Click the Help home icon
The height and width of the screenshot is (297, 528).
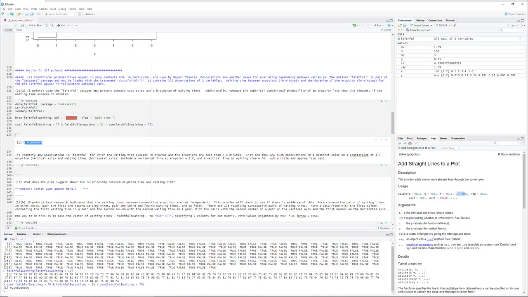coord(410,143)
